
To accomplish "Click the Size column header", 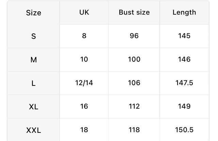I will pyautogui.click(x=33, y=13).
